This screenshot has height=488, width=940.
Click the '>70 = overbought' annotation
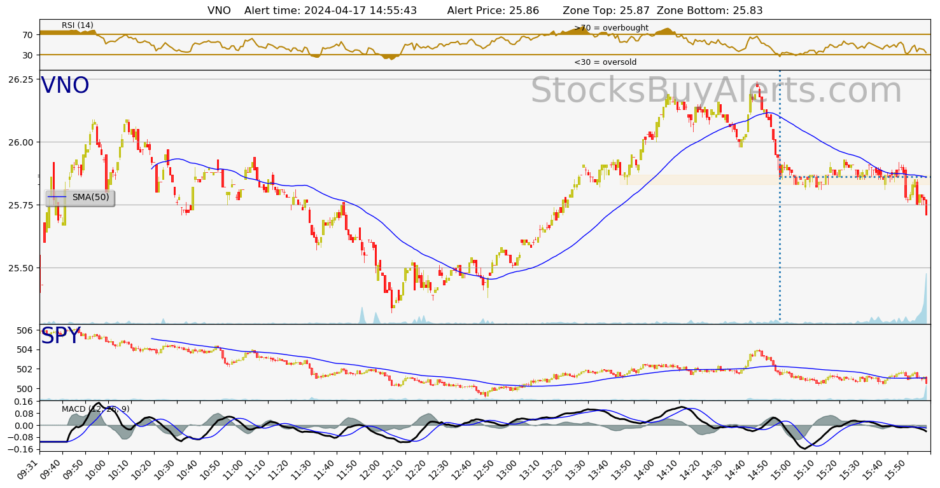click(x=611, y=28)
